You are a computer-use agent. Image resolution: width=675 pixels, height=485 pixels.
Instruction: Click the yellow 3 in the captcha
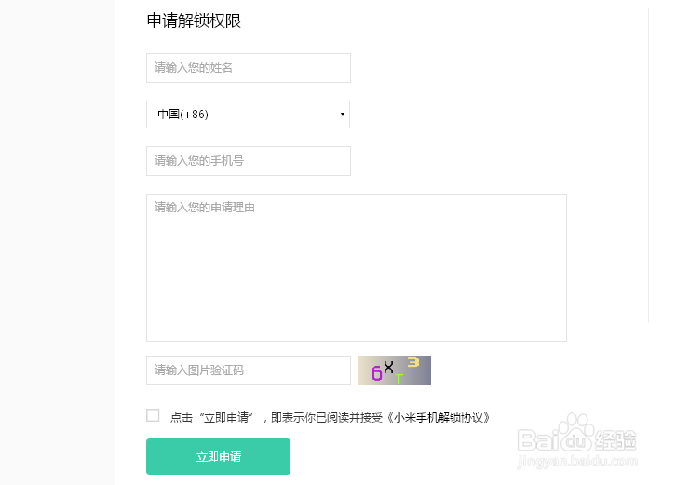coord(412,362)
